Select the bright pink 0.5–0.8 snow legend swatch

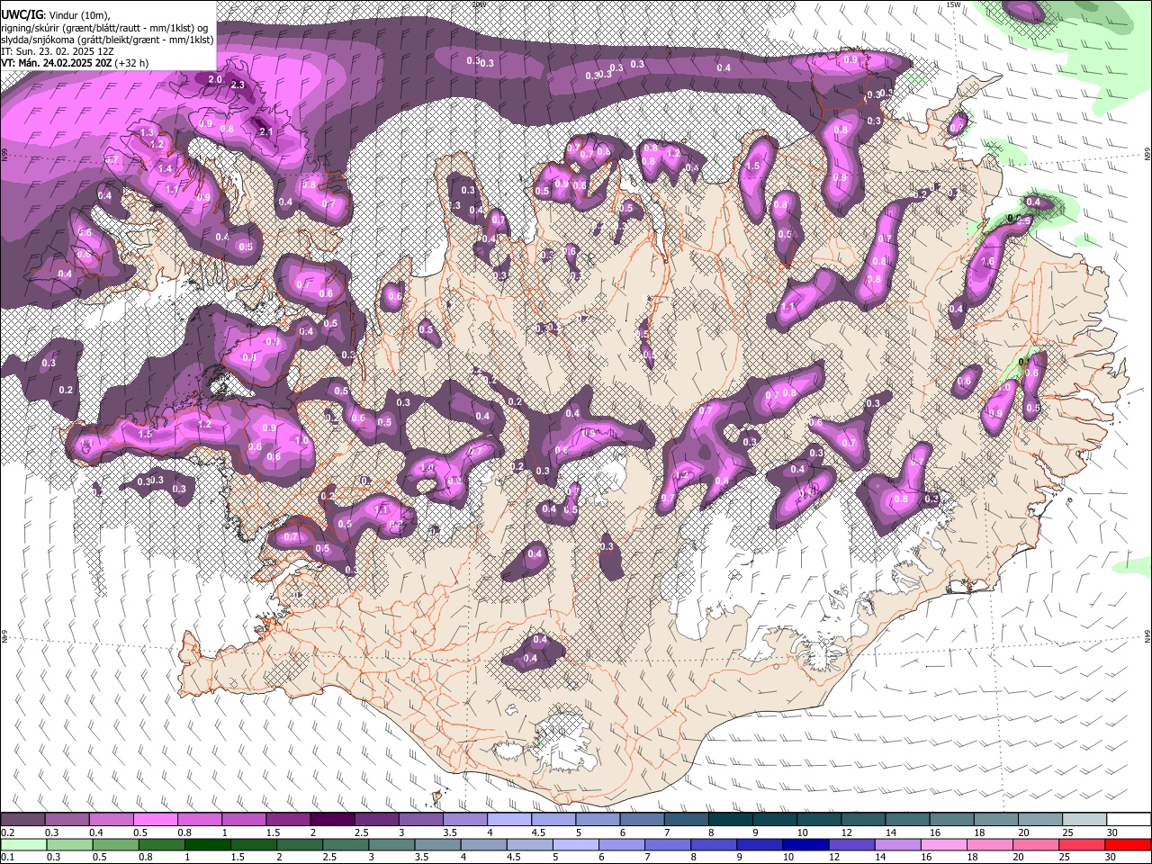(x=156, y=820)
